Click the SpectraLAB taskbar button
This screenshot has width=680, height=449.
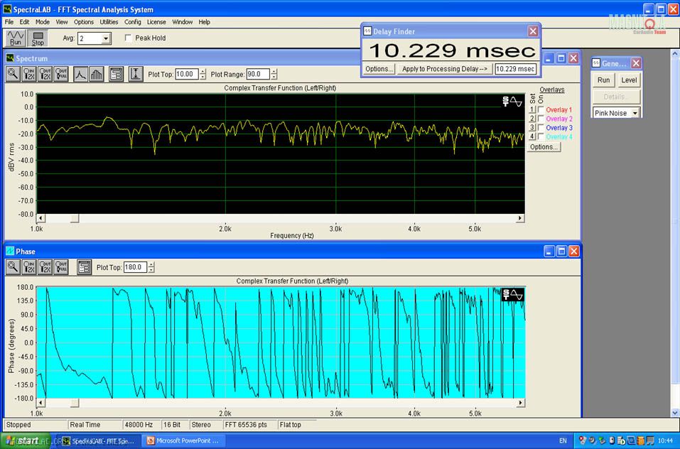[99, 440]
